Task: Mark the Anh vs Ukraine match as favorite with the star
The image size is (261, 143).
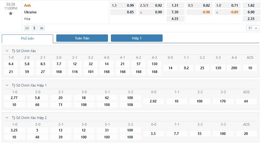Action: coord(11,13)
